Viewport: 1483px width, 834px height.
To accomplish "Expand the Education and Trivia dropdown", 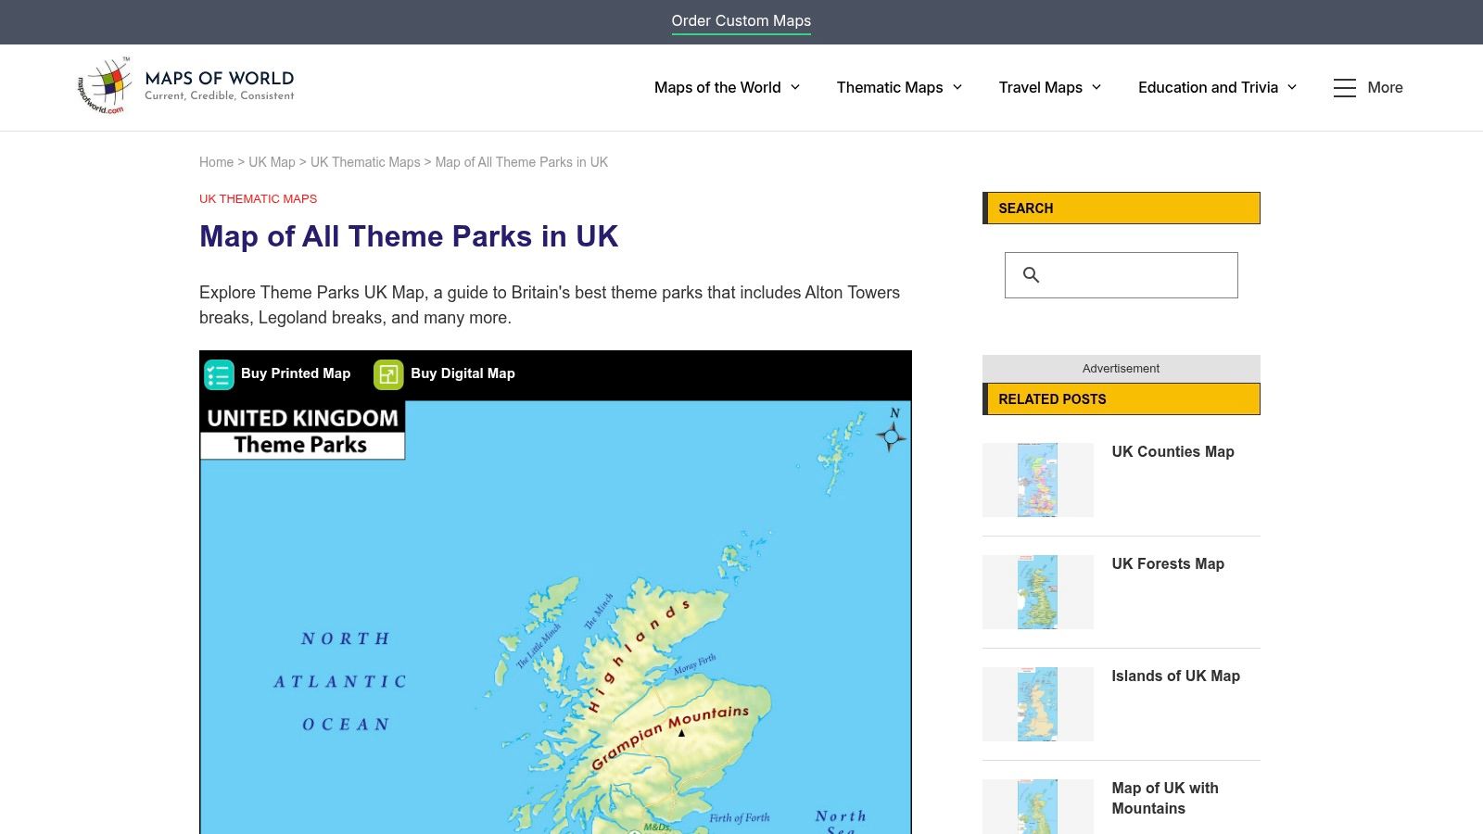I will [x=1216, y=87].
